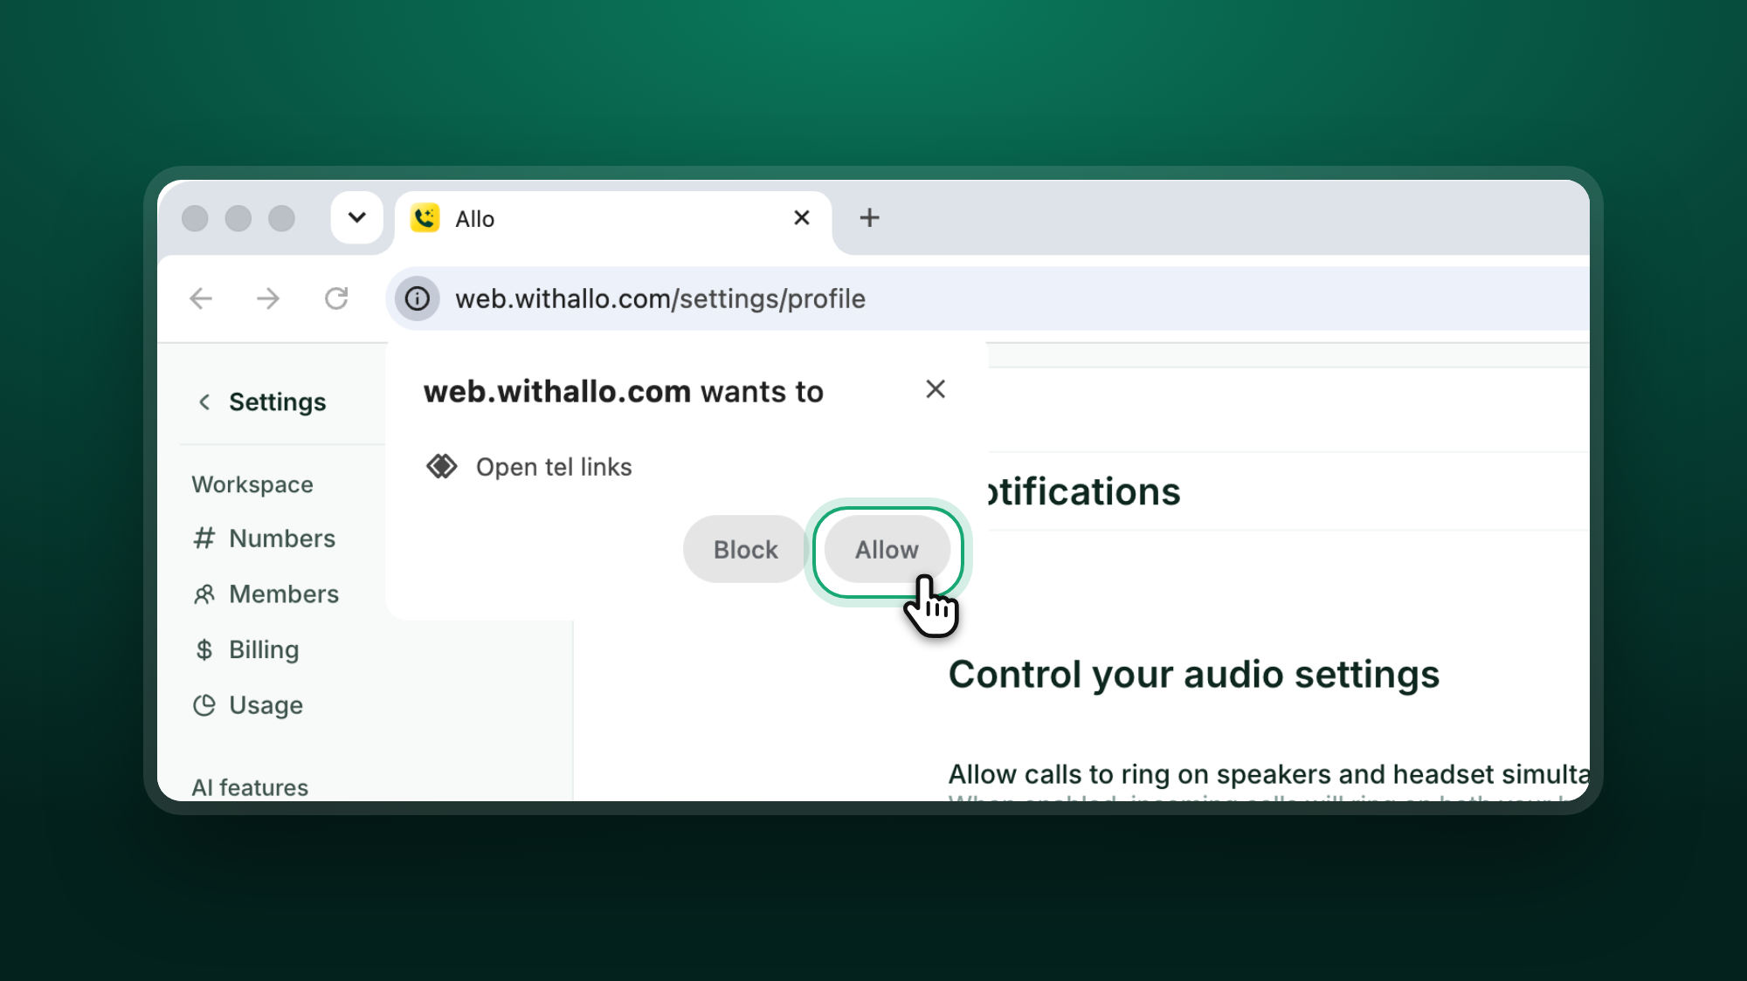This screenshot has height=981, width=1747.
Task: Close the Allo tab
Action: pyautogui.click(x=802, y=217)
